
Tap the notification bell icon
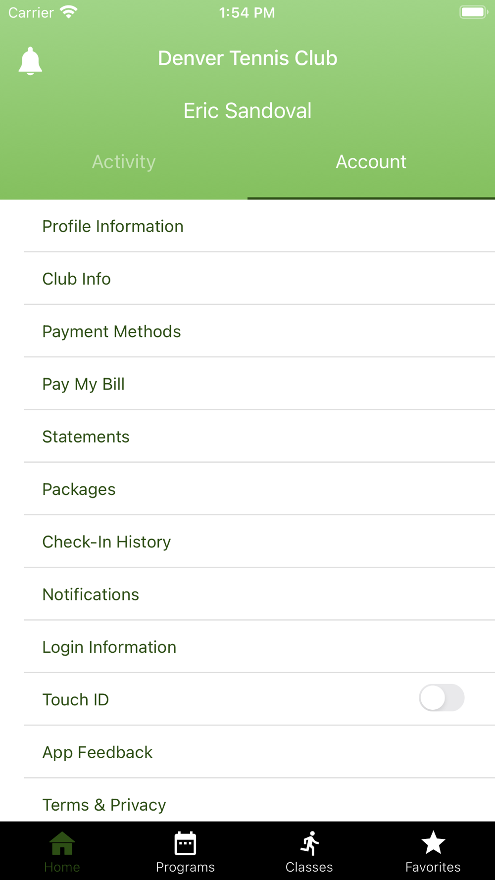pyautogui.click(x=30, y=61)
